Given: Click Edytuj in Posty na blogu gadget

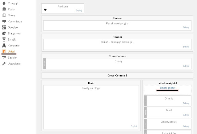Looking at the screenshot, I should click(x=134, y=126).
